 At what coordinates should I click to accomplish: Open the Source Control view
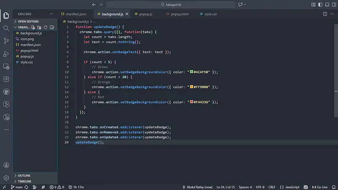(6, 41)
